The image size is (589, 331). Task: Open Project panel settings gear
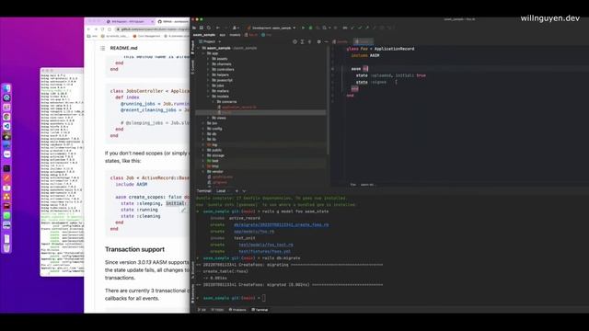(319, 41)
